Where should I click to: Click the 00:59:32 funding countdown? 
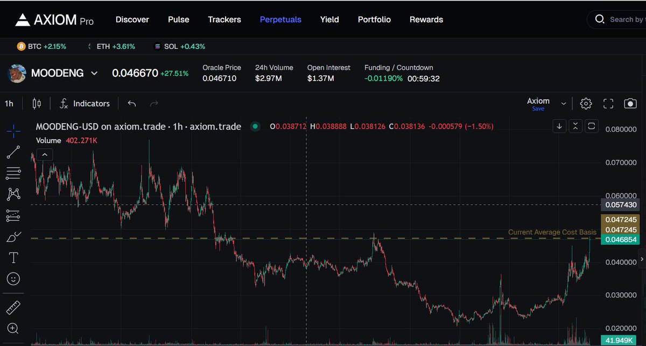423,78
